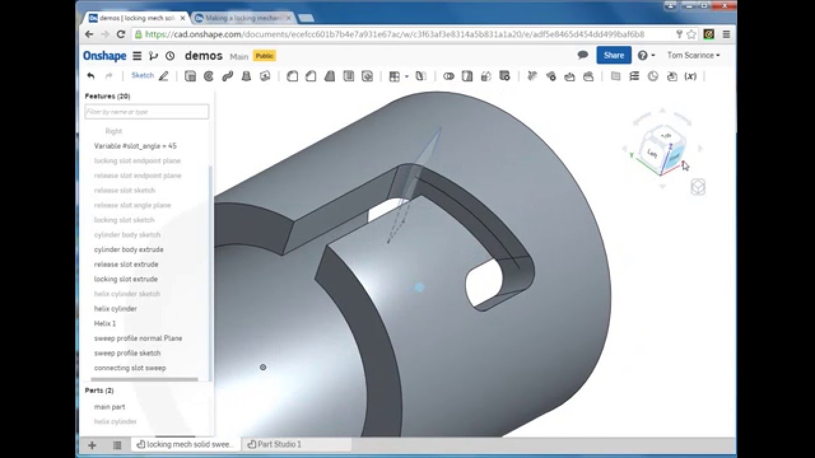The height and width of the screenshot is (458, 815).
Task: Open the Chrome browser menu
Action: [726, 34]
